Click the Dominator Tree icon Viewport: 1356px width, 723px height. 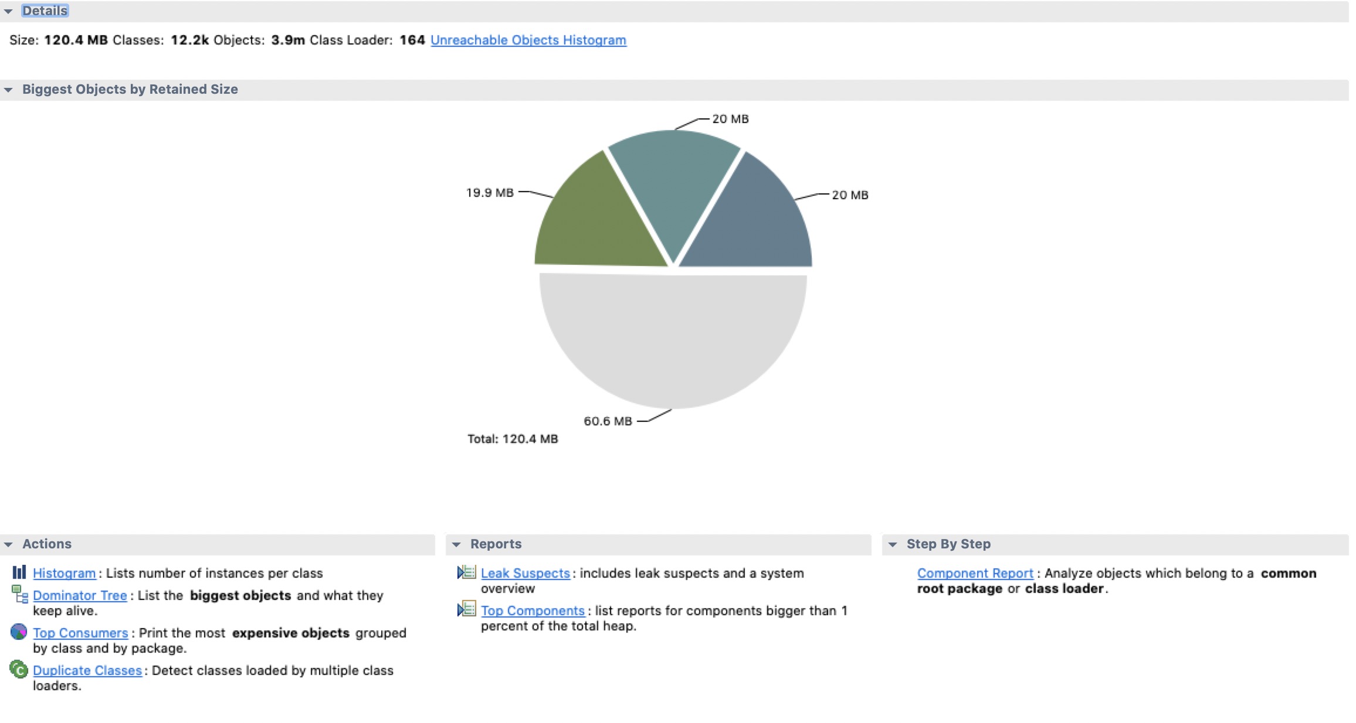19,594
